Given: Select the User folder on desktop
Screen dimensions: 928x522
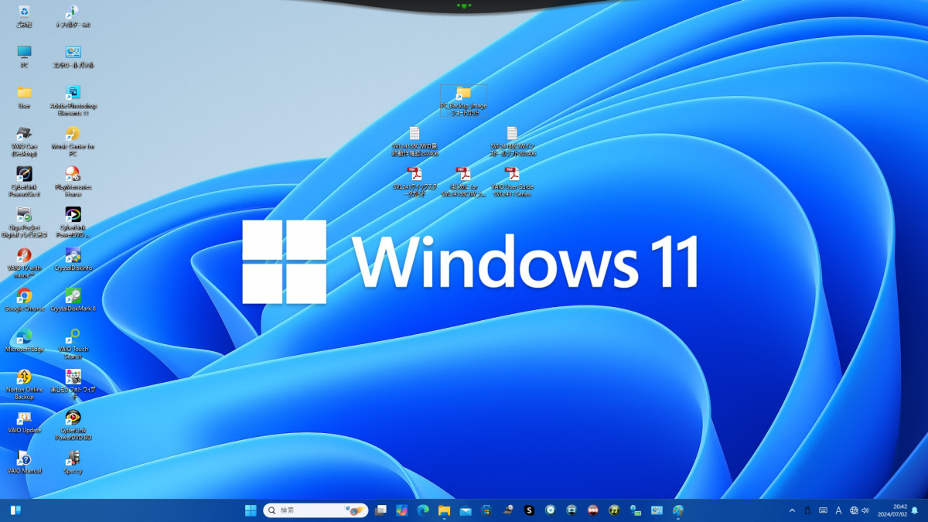Looking at the screenshot, I should [24, 97].
